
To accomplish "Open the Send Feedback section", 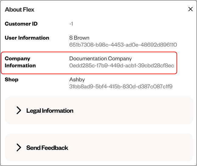I will 47,148.
